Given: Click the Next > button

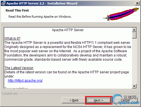Looking at the screenshot, I should 99,100.
